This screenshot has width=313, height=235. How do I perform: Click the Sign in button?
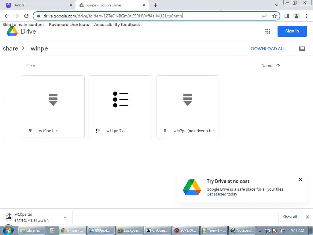coord(292,31)
